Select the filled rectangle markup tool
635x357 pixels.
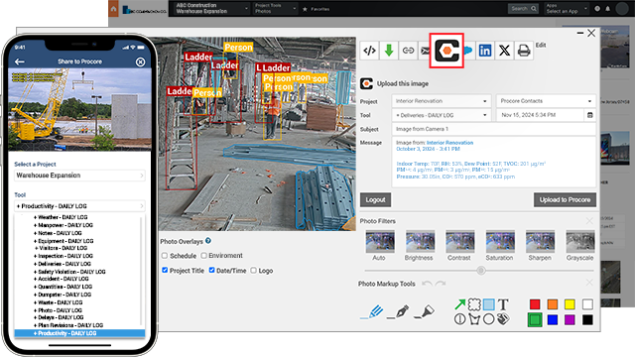[489, 304]
